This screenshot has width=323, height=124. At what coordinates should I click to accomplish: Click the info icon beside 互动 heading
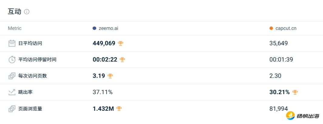27,12
